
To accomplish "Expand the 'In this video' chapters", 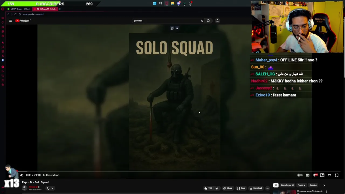I will tap(51, 175).
